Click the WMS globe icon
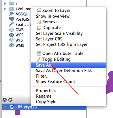 [12, 45]
